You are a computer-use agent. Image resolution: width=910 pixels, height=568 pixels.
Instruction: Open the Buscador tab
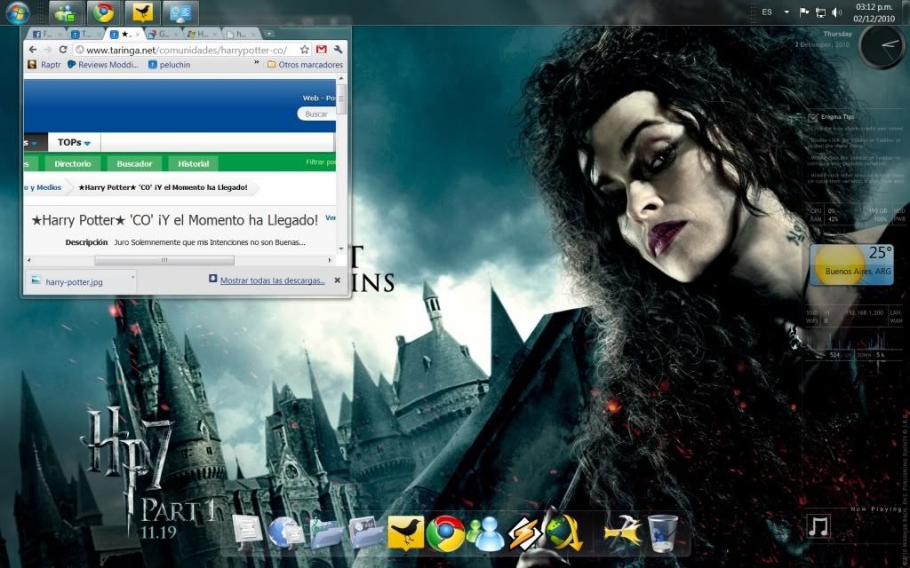click(x=134, y=163)
